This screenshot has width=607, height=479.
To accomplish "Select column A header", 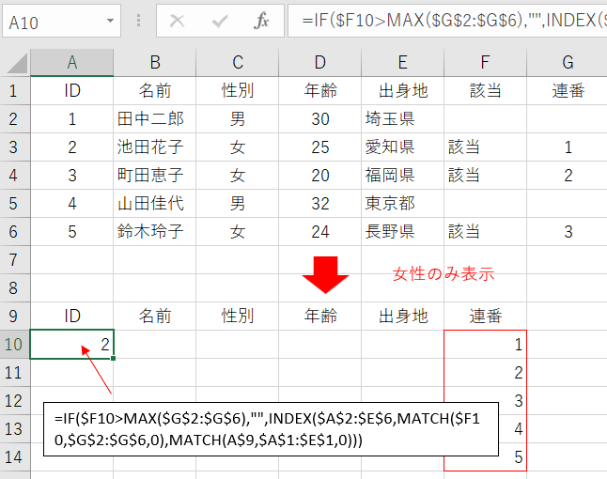I will pos(72,63).
